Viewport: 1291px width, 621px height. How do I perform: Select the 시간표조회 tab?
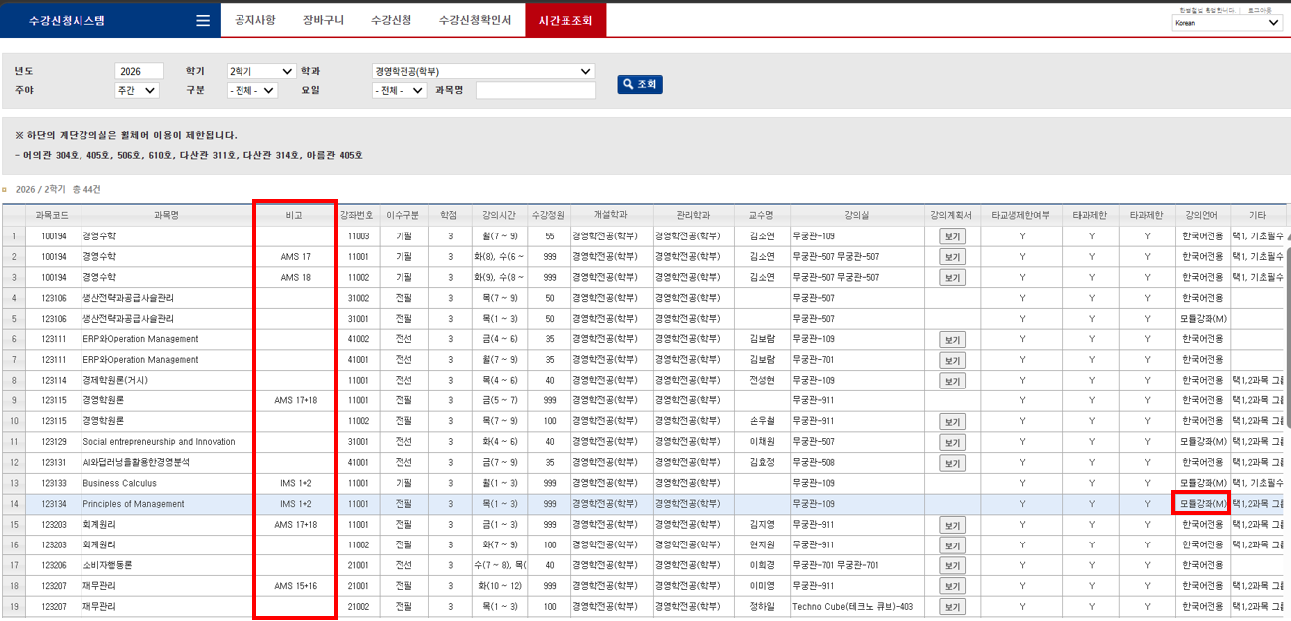click(565, 20)
